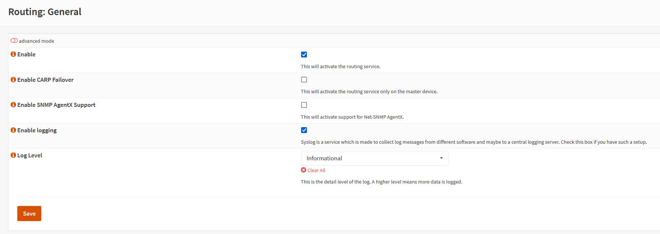The image size is (660, 234).
Task: Toggle advanced mode switch
Action: pos(14,41)
